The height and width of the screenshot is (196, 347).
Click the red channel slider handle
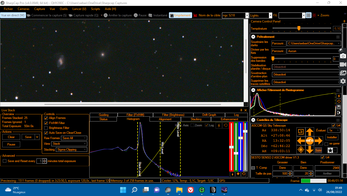click(231, 147)
